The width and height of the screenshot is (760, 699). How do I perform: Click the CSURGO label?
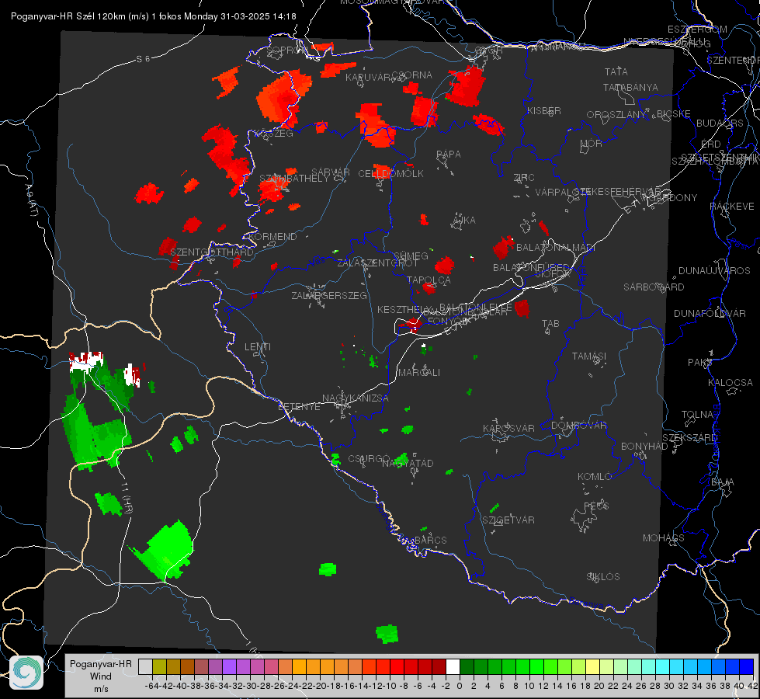(369, 459)
